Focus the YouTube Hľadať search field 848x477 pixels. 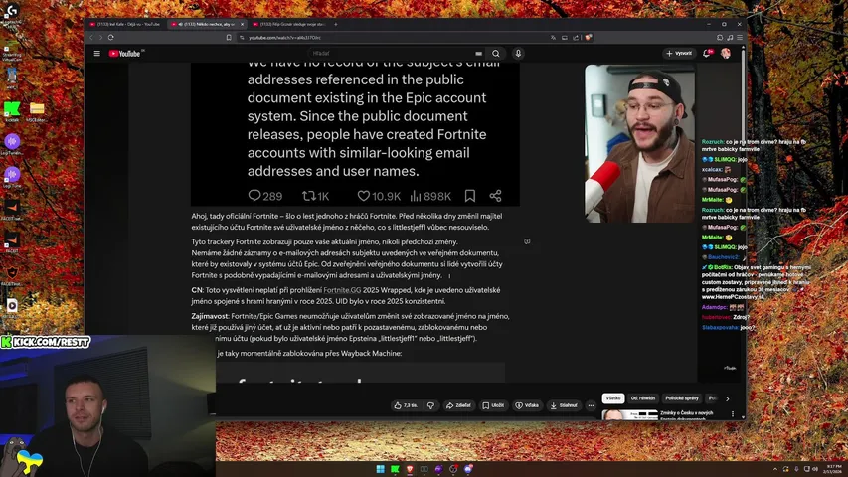(x=392, y=53)
